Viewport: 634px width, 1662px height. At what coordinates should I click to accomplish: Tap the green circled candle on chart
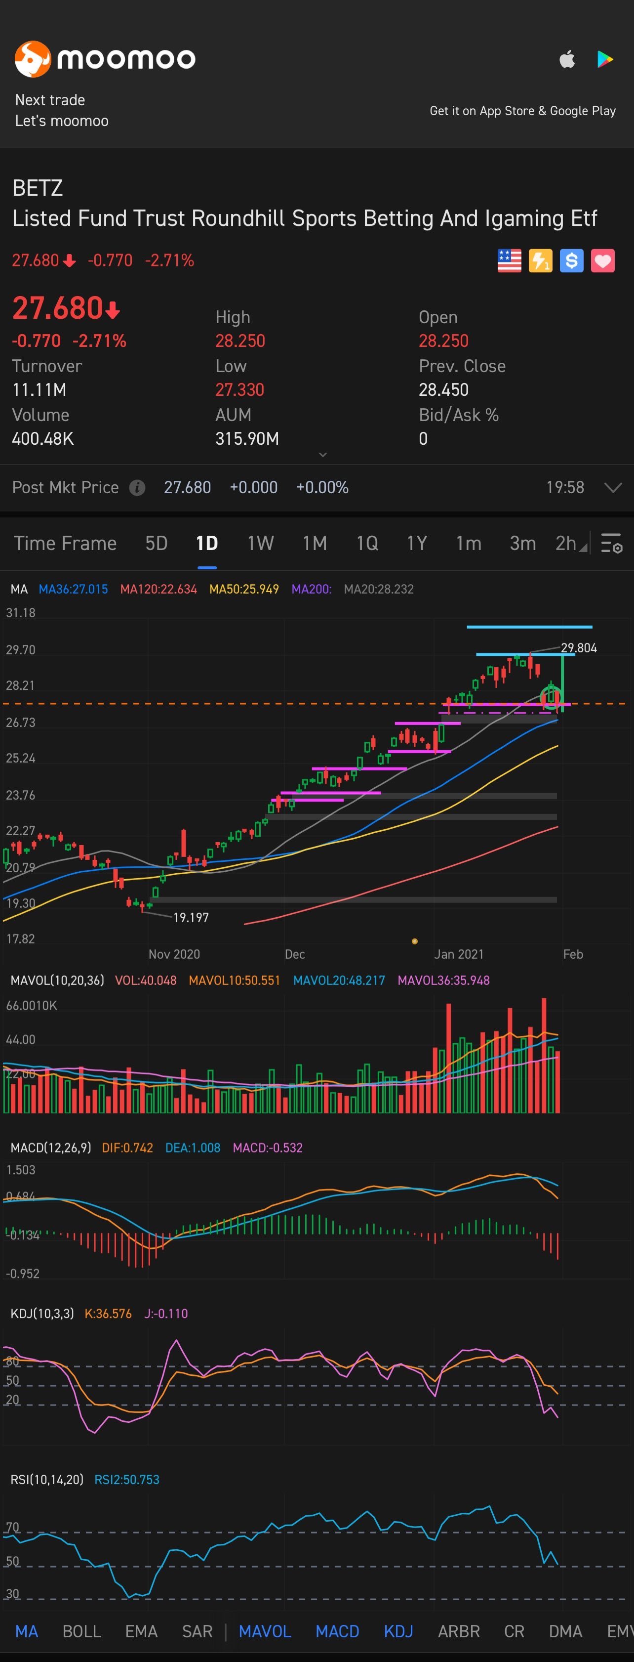point(551,697)
